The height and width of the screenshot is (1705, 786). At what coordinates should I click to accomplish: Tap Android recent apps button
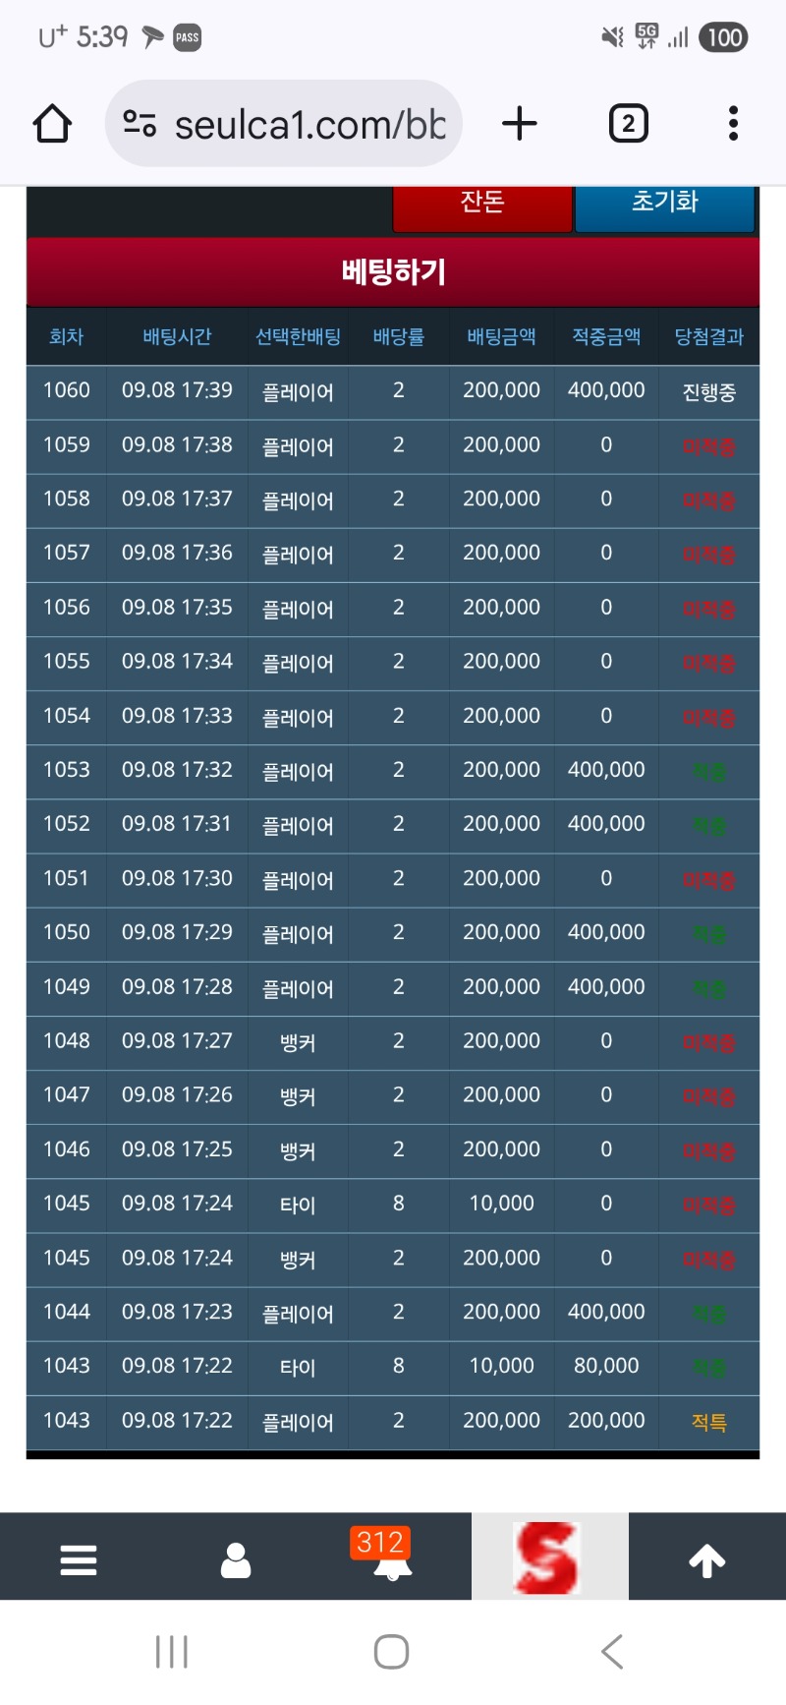[x=172, y=1652]
